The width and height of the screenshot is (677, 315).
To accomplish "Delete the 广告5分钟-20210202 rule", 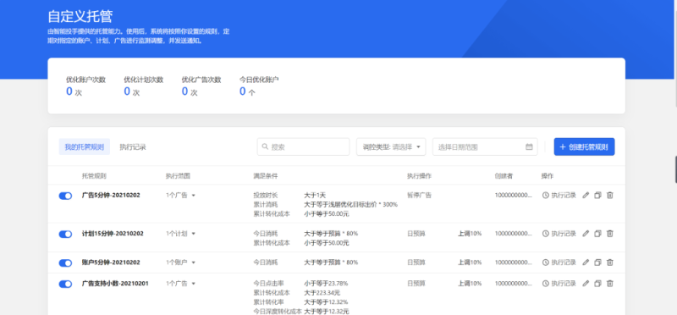I will 609,196.
